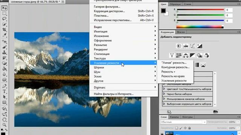Viewport: 241px width, 135px height.
Task: Add a Hue/Saturation adjustment
Action: [x=179, y=55]
